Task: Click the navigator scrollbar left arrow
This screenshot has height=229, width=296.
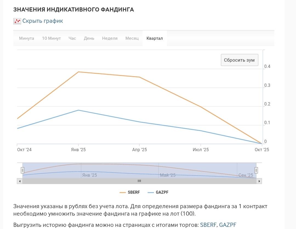Action: 19,181
